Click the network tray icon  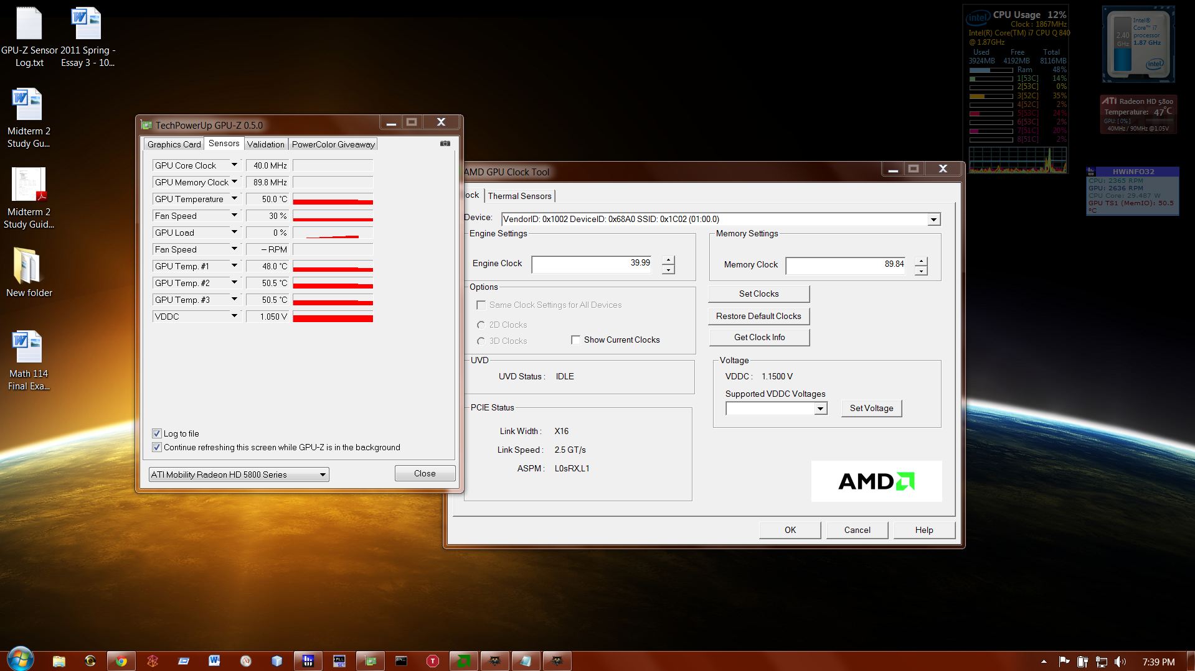(1101, 662)
